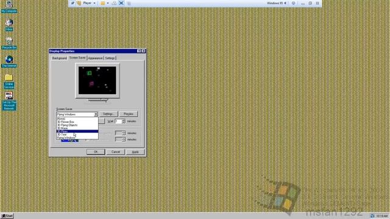Screen dimensions: 390x219
Task: Increase Wait minutes with up arrow
Action: 123,120
